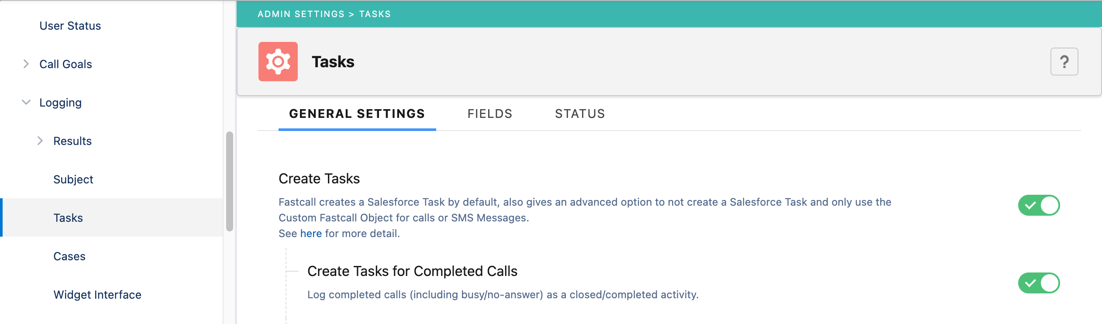Select the General Settings tab

click(x=357, y=114)
